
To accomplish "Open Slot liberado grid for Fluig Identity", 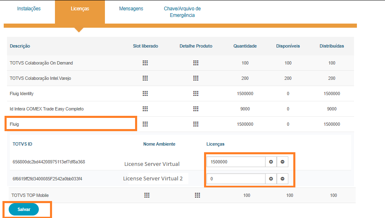I will [145, 93].
